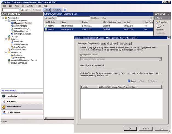The width and height of the screenshot is (172, 134).
Task: Collapse the Administration root tree node
Action: 3,18
